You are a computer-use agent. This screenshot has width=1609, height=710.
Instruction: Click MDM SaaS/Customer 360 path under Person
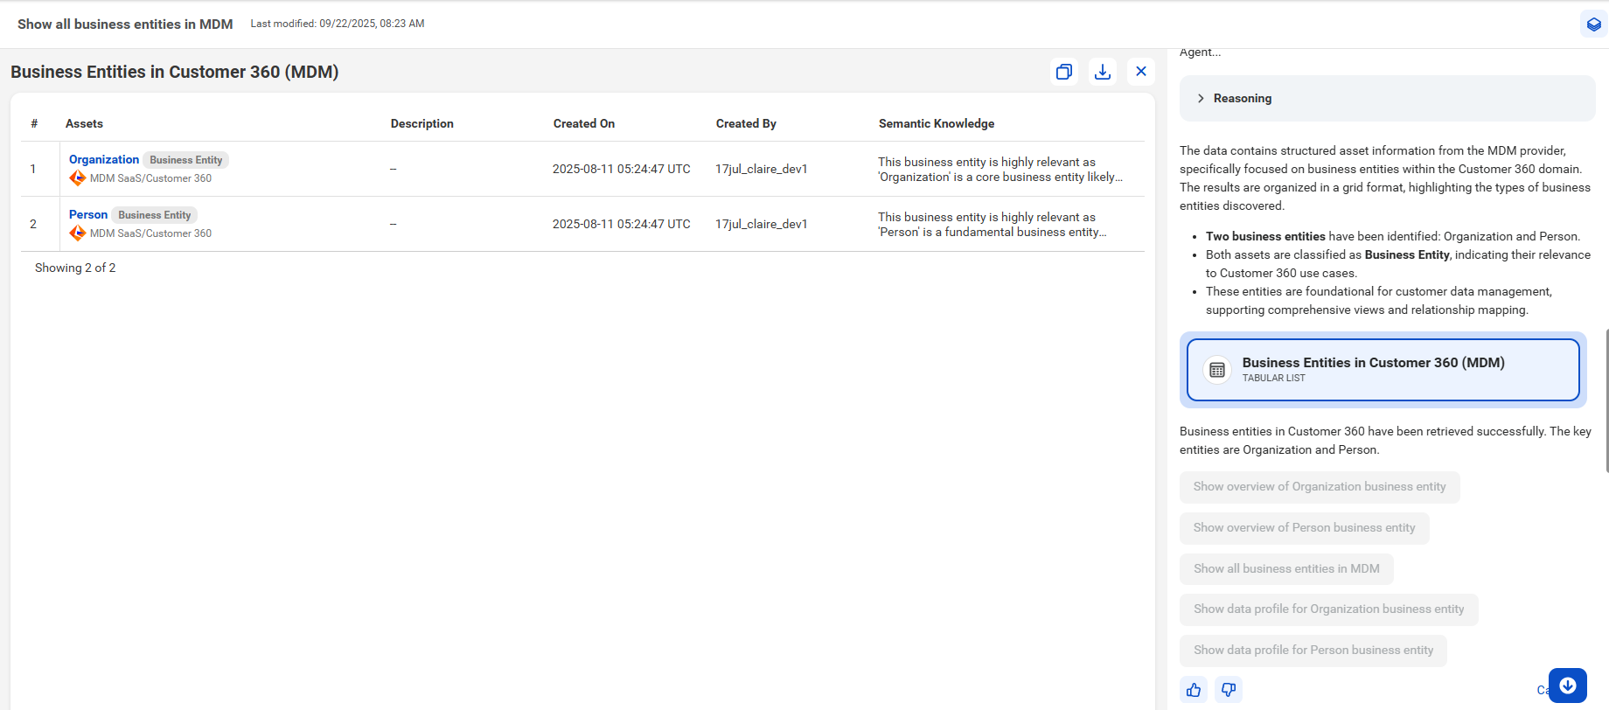click(x=150, y=233)
